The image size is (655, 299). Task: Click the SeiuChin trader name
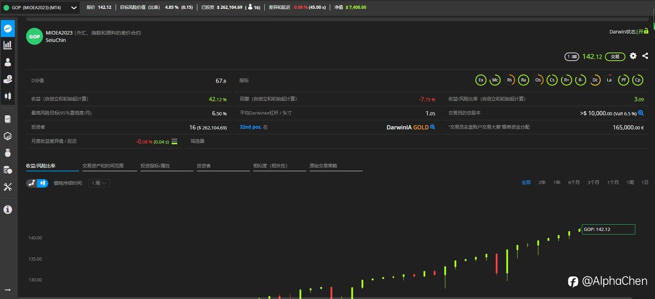point(56,40)
